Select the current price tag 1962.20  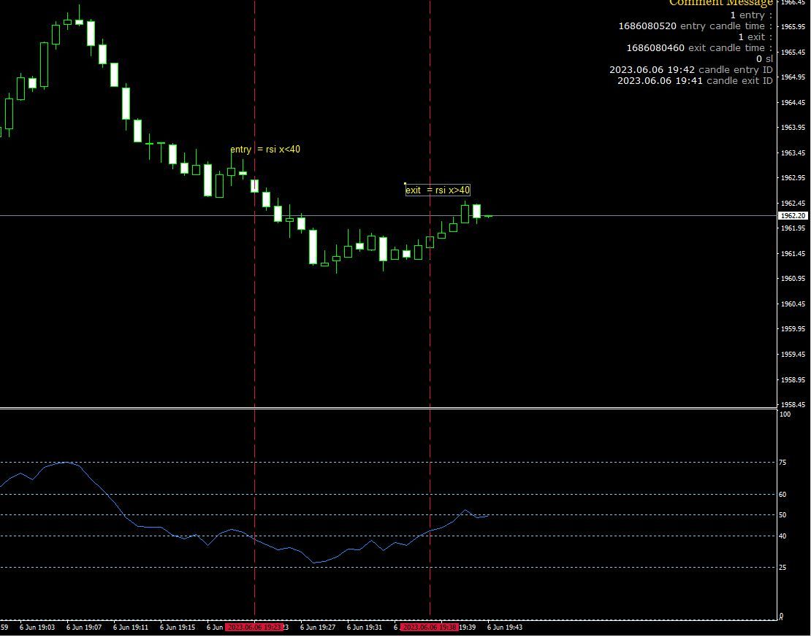[793, 215]
